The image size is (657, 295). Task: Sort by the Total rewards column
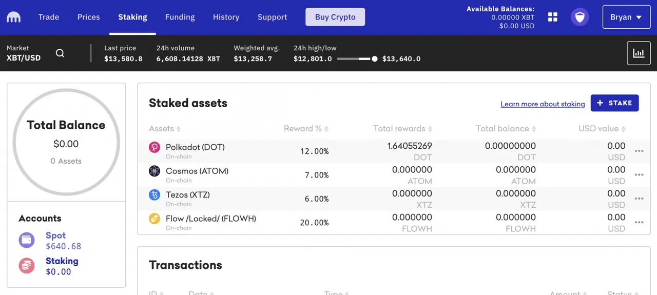(x=402, y=129)
